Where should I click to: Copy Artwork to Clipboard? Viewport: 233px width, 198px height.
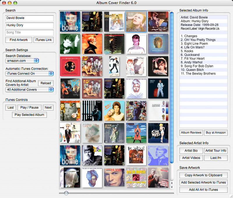[203, 175]
